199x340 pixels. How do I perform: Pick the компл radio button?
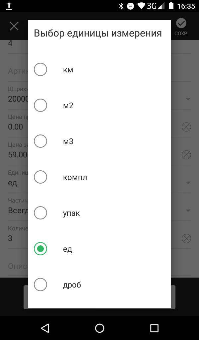point(40,177)
